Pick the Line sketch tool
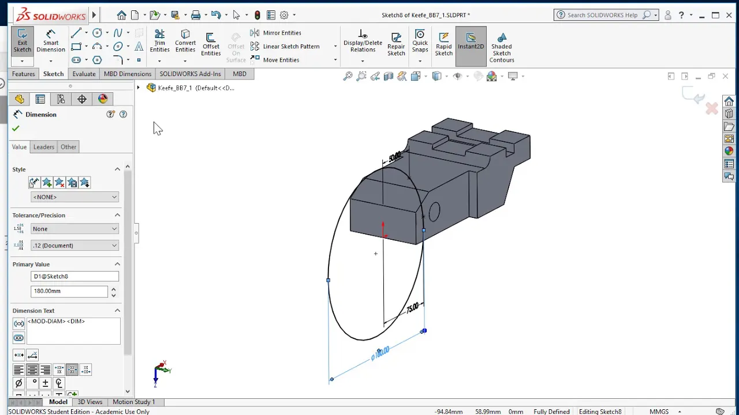This screenshot has height=415, width=739. coord(76,33)
